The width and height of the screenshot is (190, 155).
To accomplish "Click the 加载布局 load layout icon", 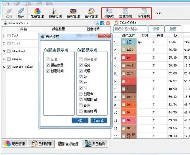I will pyautogui.click(x=125, y=13).
